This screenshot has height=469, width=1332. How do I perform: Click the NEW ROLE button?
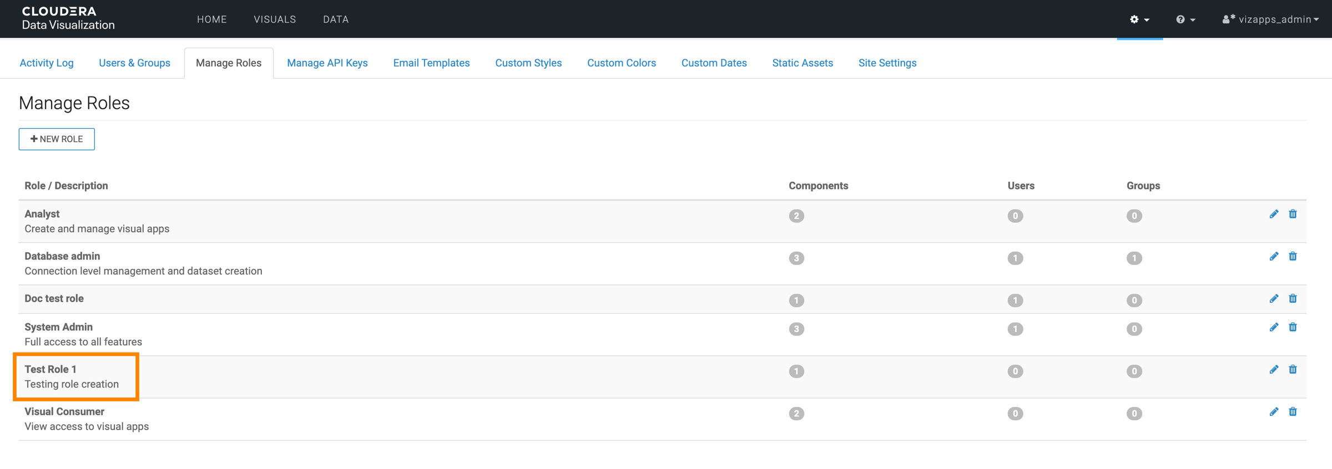[x=57, y=139]
